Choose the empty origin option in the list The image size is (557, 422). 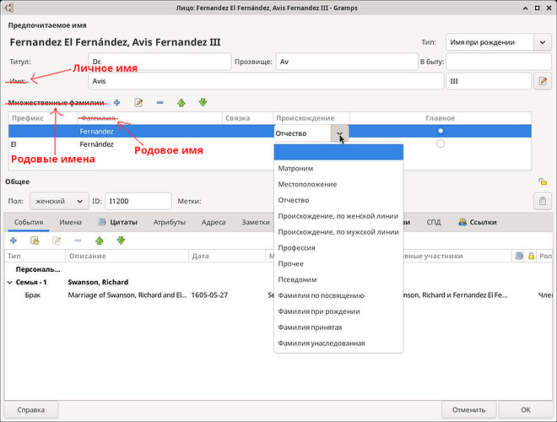(x=338, y=152)
